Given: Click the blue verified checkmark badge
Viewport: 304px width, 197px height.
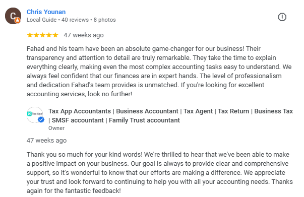Looking at the screenshot, I should [x=41, y=120].
